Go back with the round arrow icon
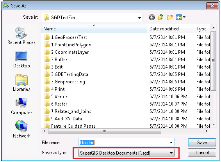Viewport: 221px width, 162px height. click(x=152, y=18)
